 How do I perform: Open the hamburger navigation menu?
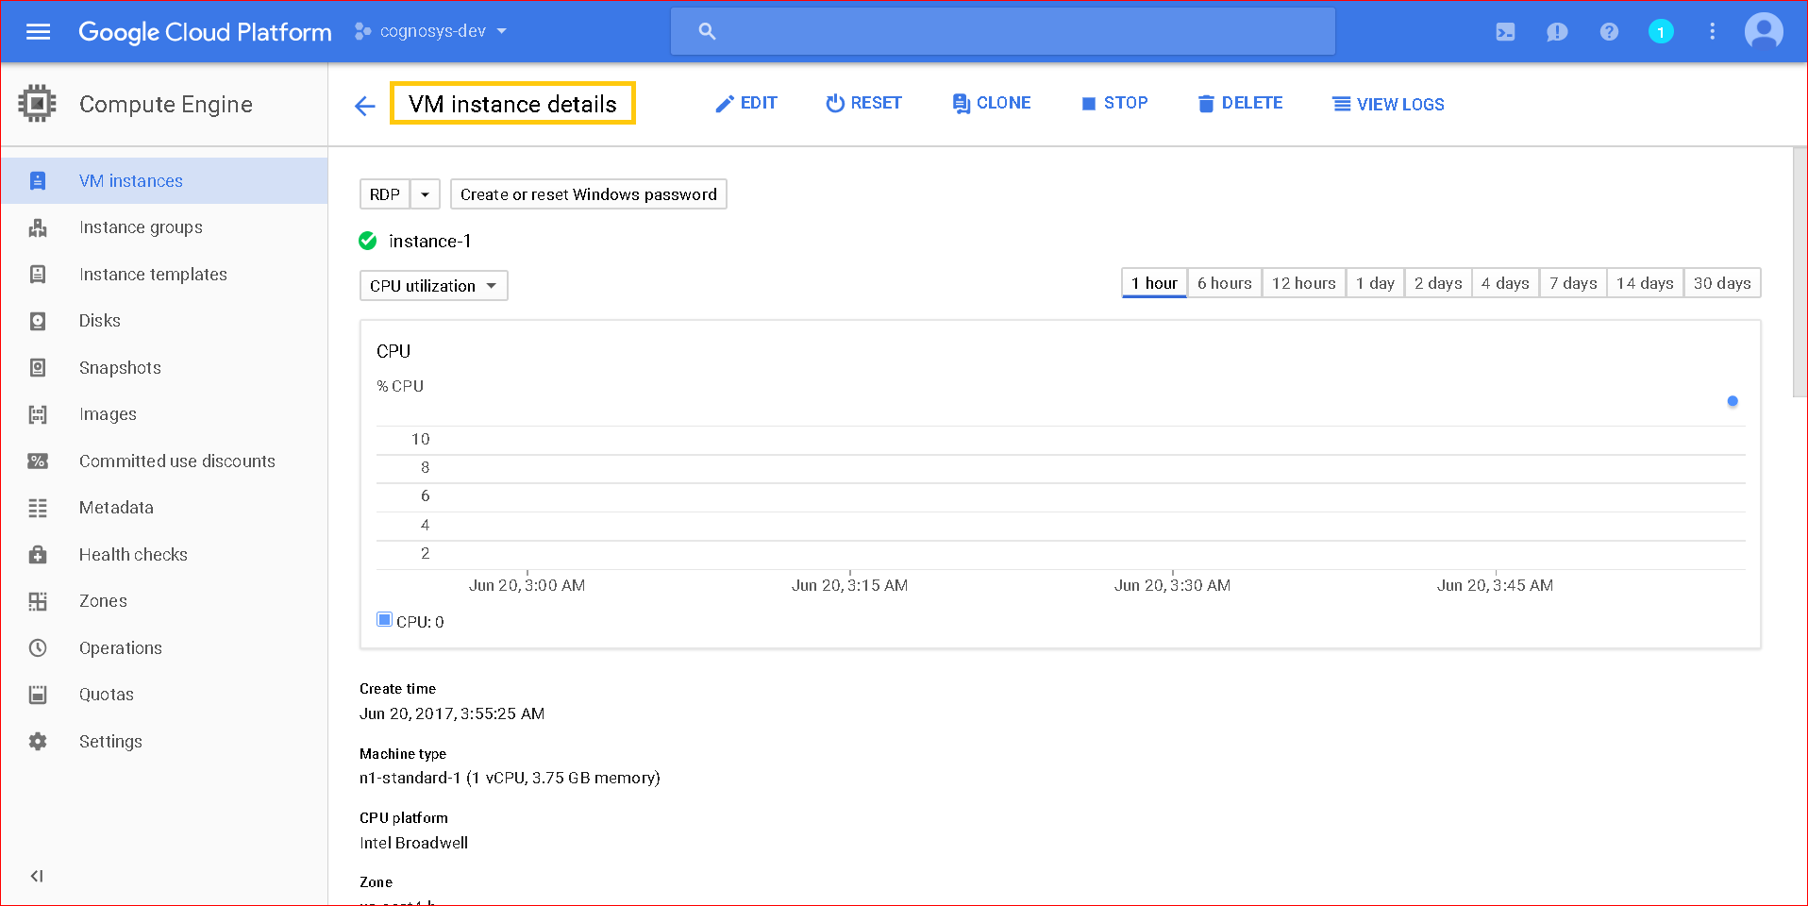[38, 32]
